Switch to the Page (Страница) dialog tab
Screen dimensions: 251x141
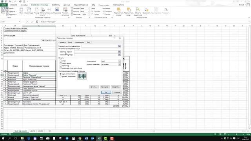(62, 42)
